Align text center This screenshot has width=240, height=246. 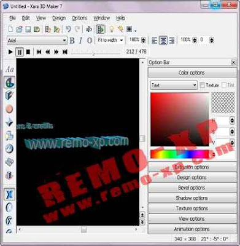(x=163, y=41)
